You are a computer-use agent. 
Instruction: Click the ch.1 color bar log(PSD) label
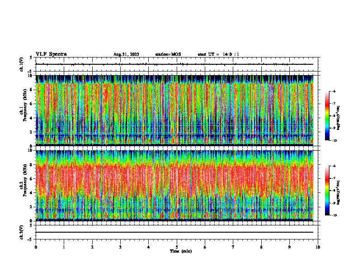click(x=339, y=118)
